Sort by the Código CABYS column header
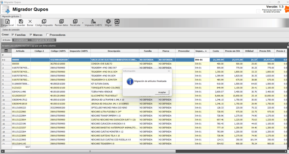Image resolution: width=289 pixels, height=154 pixels. click(x=58, y=51)
